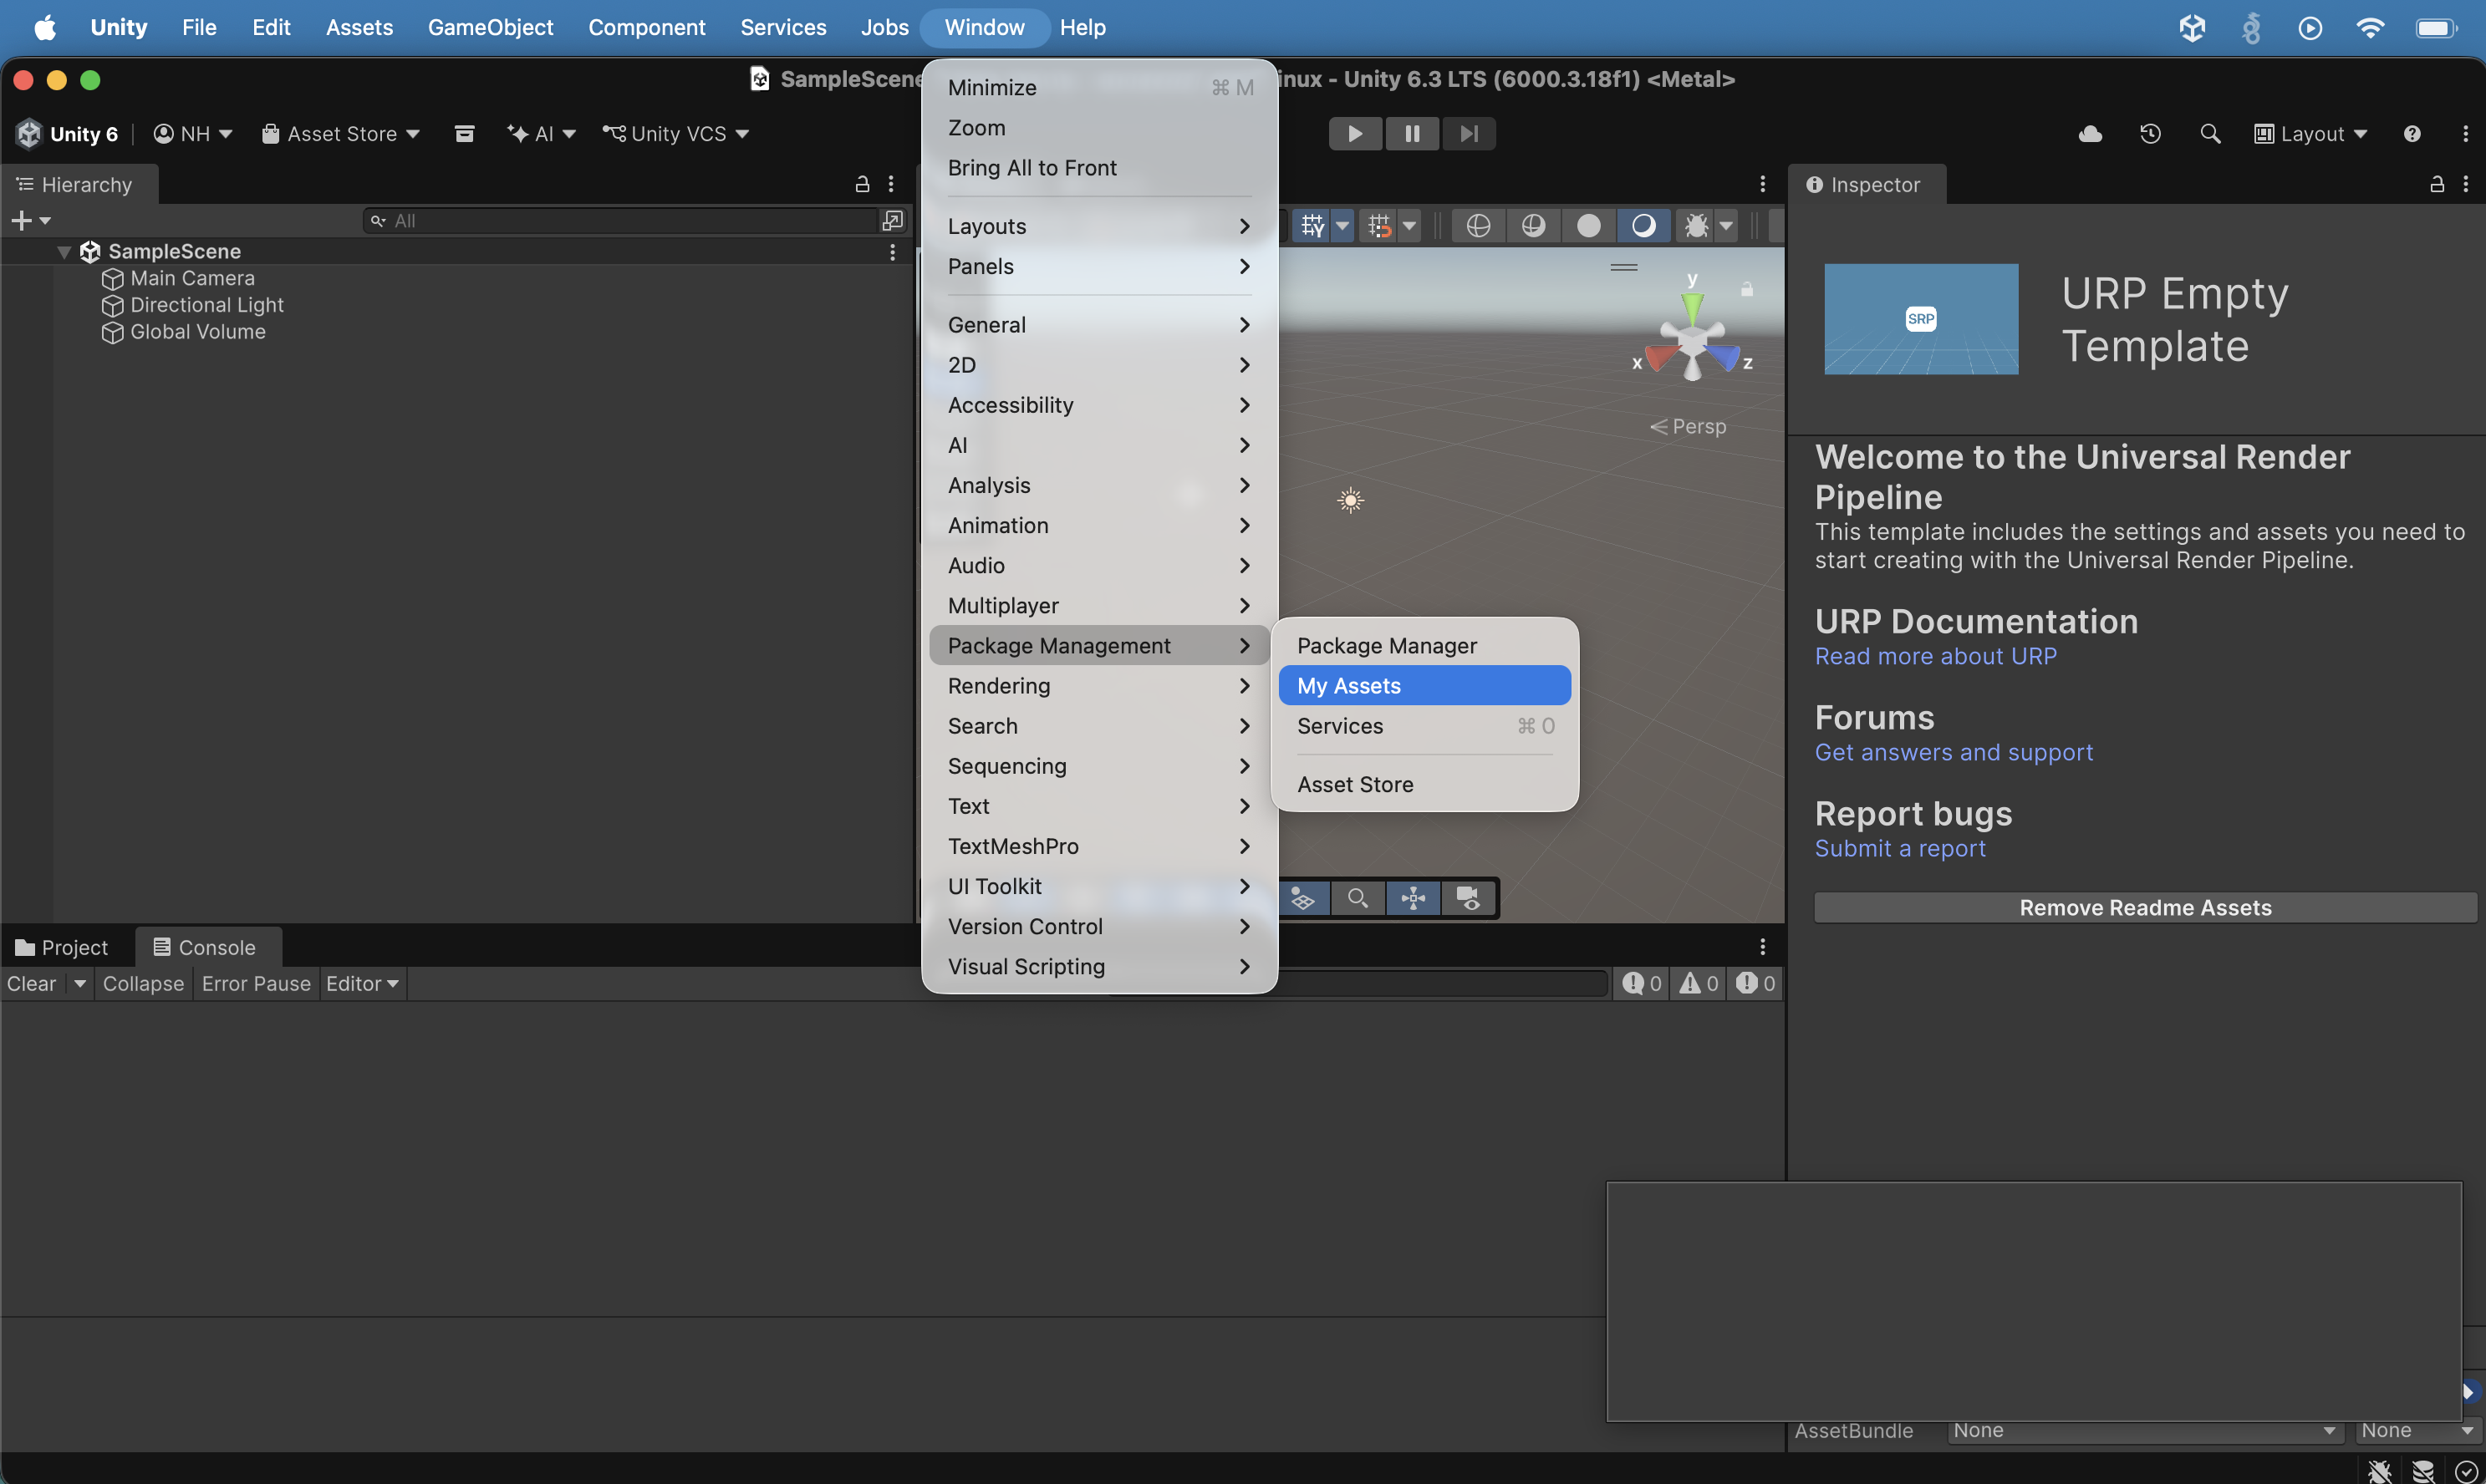
Task: Open the console Editor dropdown
Action: point(362,983)
